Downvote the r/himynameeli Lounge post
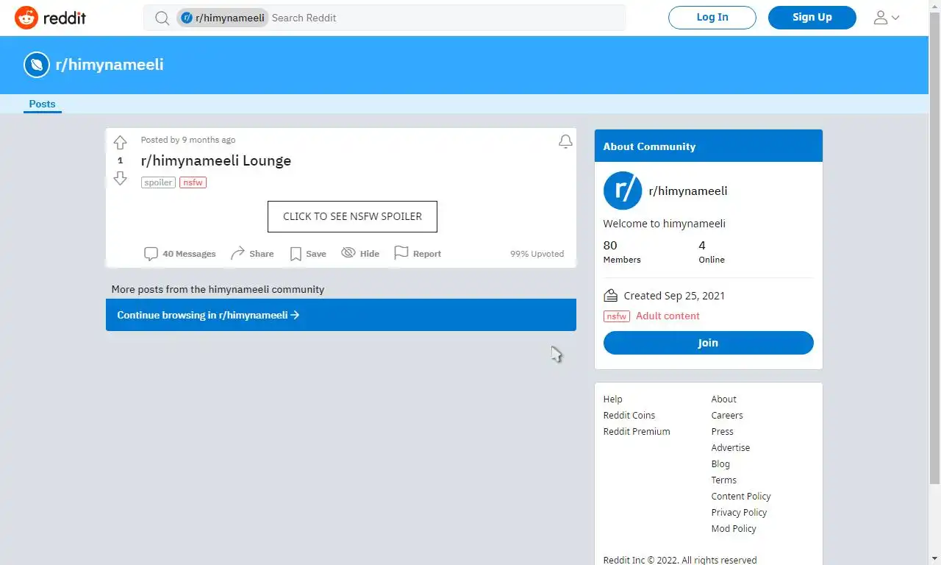This screenshot has height=565, width=941. point(121,178)
